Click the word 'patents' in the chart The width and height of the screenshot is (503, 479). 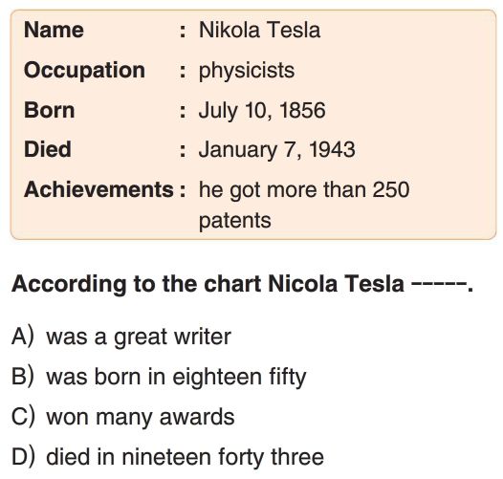pyautogui.click(x=235, y=221)
